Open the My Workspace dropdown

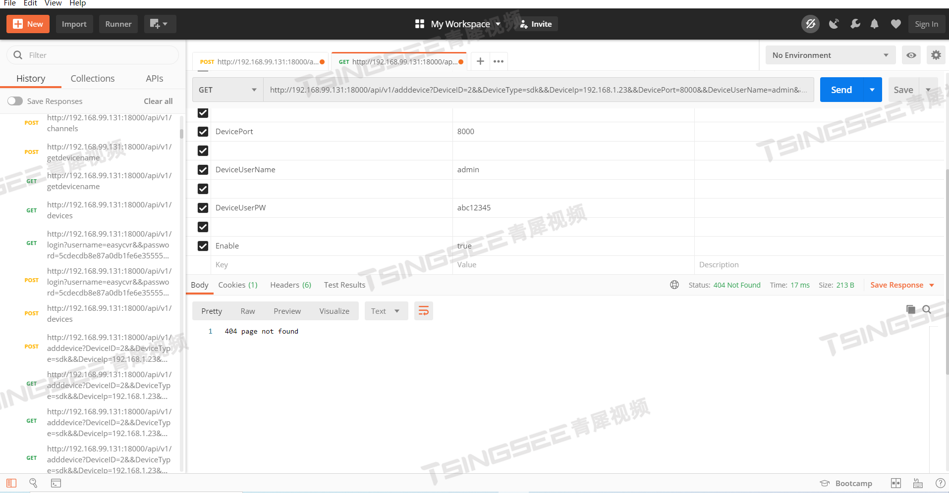pyautogui.click(x=465, y=24)
